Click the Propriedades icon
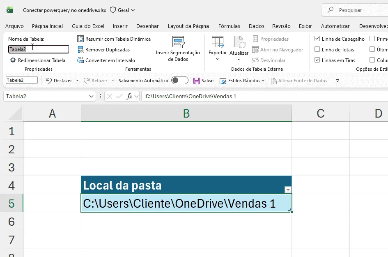This screenshot has width=388, height=257. point(255,39)
